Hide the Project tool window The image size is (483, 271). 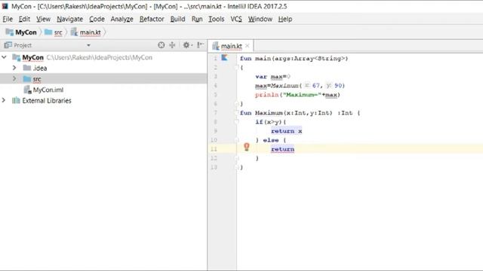[x=200, y=45]
